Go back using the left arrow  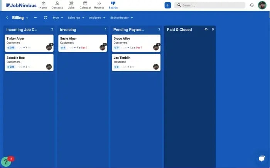7,18
